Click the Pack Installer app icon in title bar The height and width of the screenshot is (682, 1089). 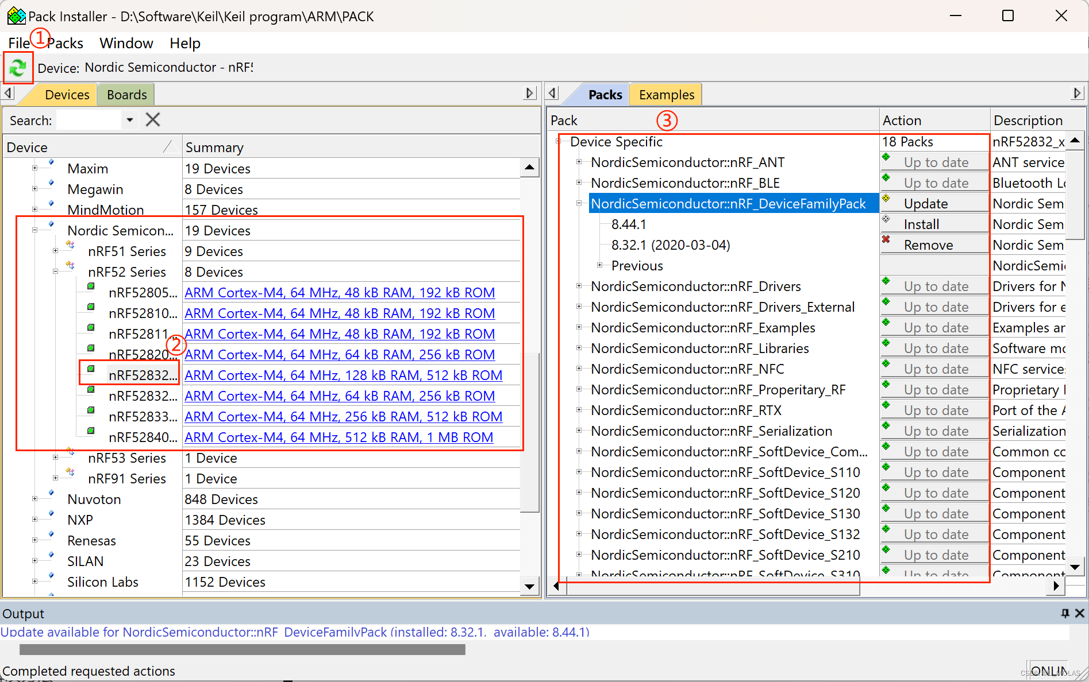point(16,16)
